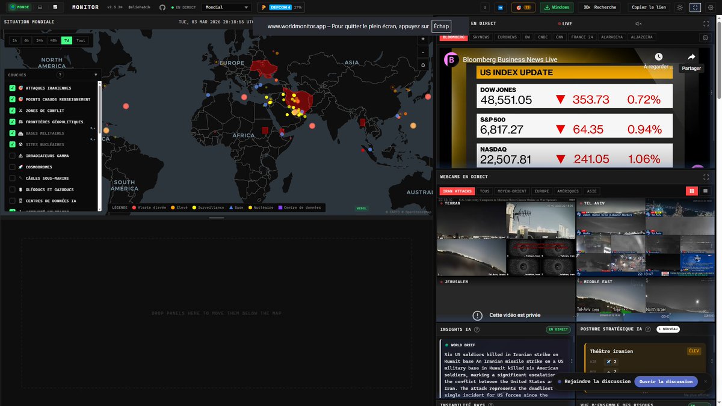
Task: Unmute the live news audio
Action: pyautogui.click(x=639, y=23)
